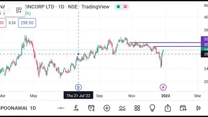Open the fx indicators menu
Viewport: 208px width, 117px height.
click(76, 108)
